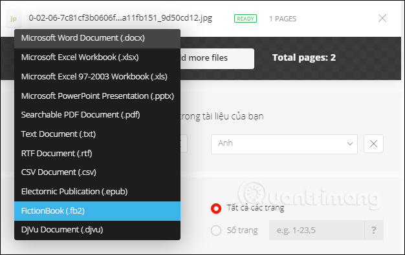Select DjVu Document (.djvu) format
This screenshot has width=405, height=255.
pos(97,230)
